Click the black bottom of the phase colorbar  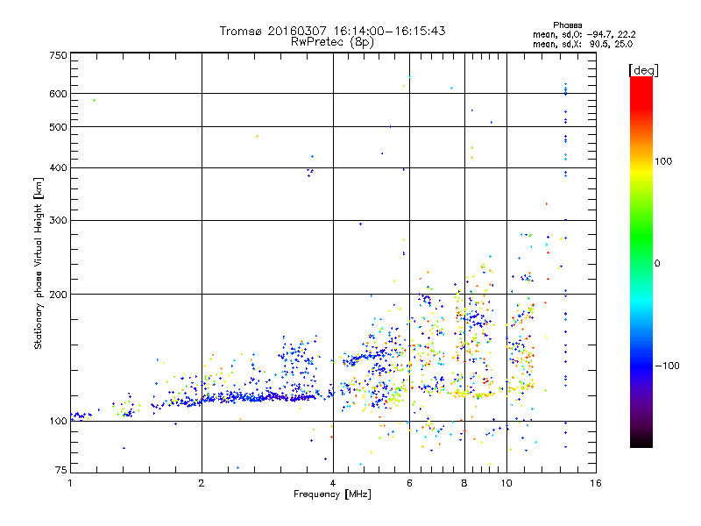point(641,441)
